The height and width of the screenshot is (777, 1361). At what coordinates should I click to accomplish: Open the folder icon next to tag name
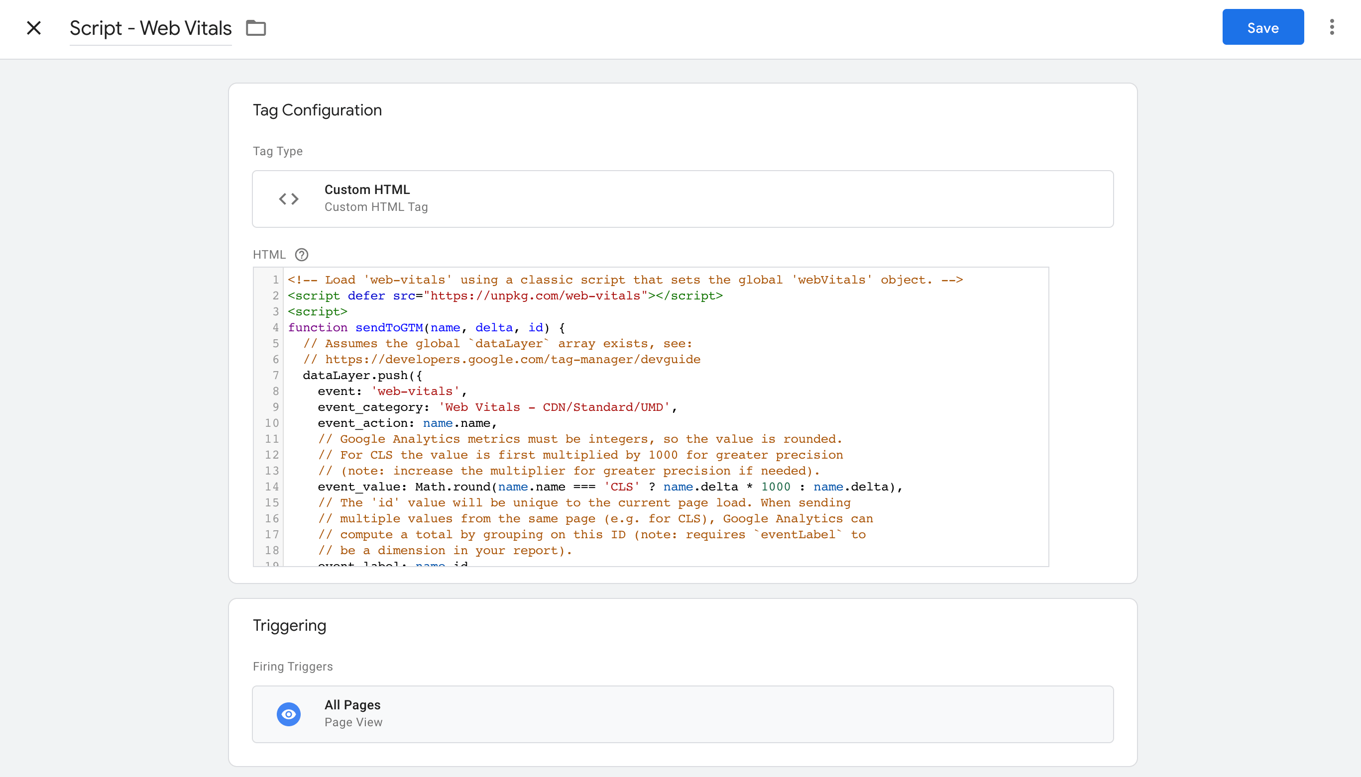click(256, 28)
